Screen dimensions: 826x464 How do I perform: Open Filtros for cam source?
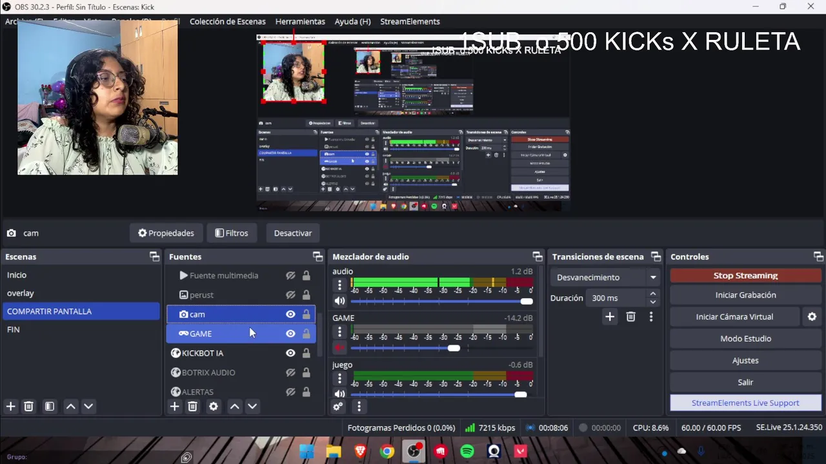[231, 233]
